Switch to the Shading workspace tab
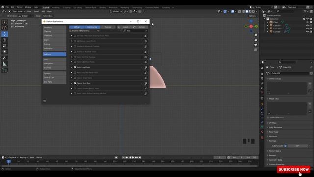 coord(103,8)
